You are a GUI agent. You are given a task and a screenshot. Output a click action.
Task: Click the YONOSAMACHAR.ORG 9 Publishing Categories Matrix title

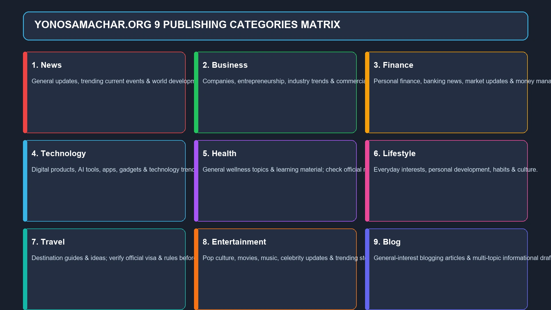[187, 25]
